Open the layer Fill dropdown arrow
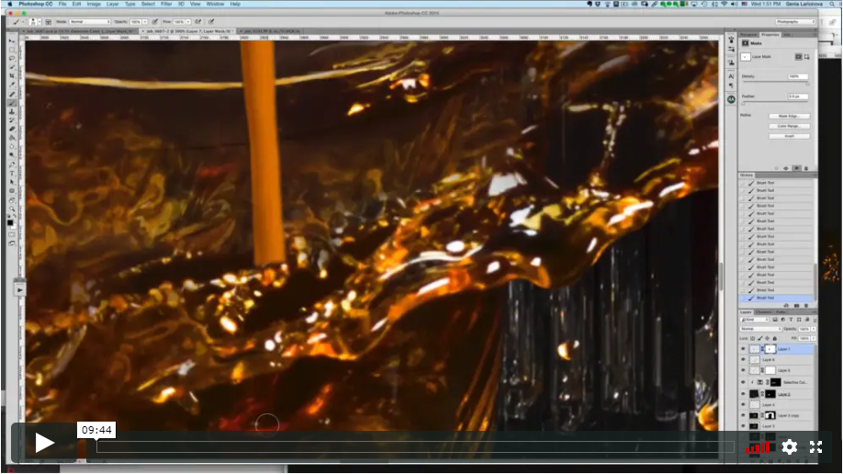 point(814,338)
